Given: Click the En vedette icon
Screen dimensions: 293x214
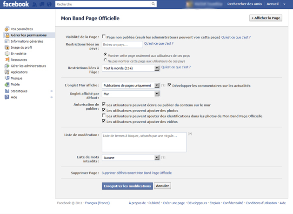Looking at the screenshot, I should point(7,53).
